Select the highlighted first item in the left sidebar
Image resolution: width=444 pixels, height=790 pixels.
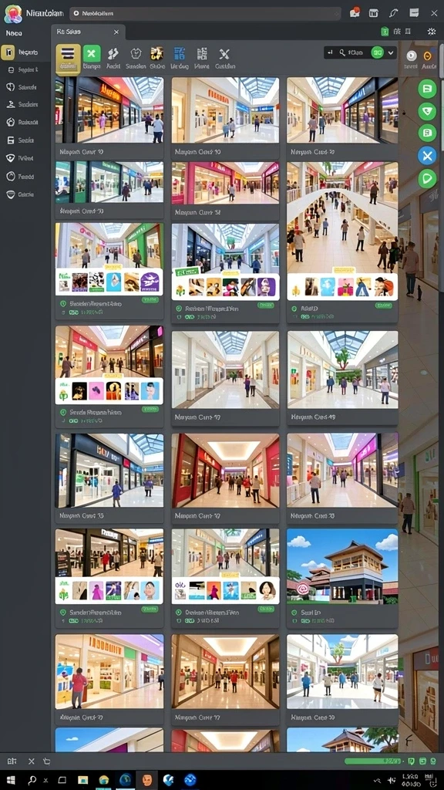tap(21, 52)
